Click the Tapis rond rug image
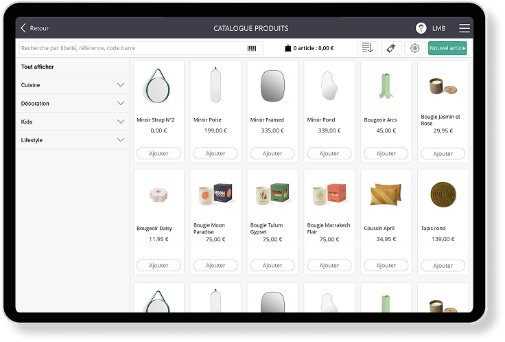 pos(443,194)
